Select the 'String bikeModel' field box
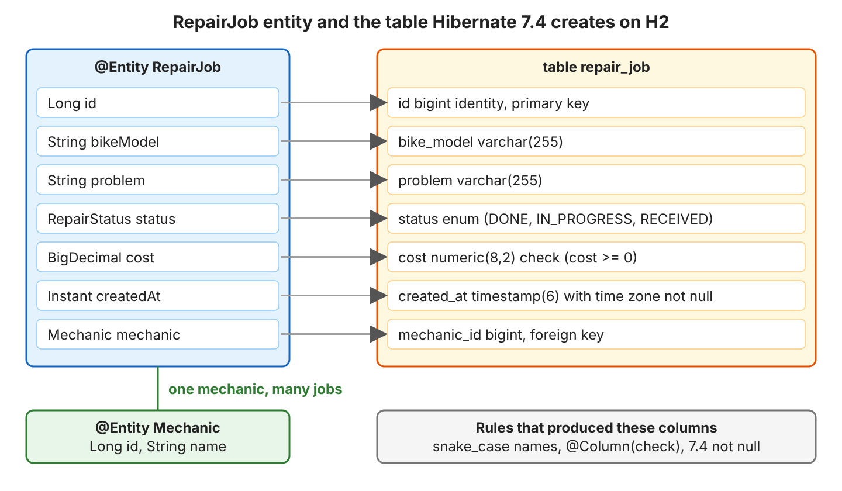Screen dimensions: 842x491 [158, 141]
